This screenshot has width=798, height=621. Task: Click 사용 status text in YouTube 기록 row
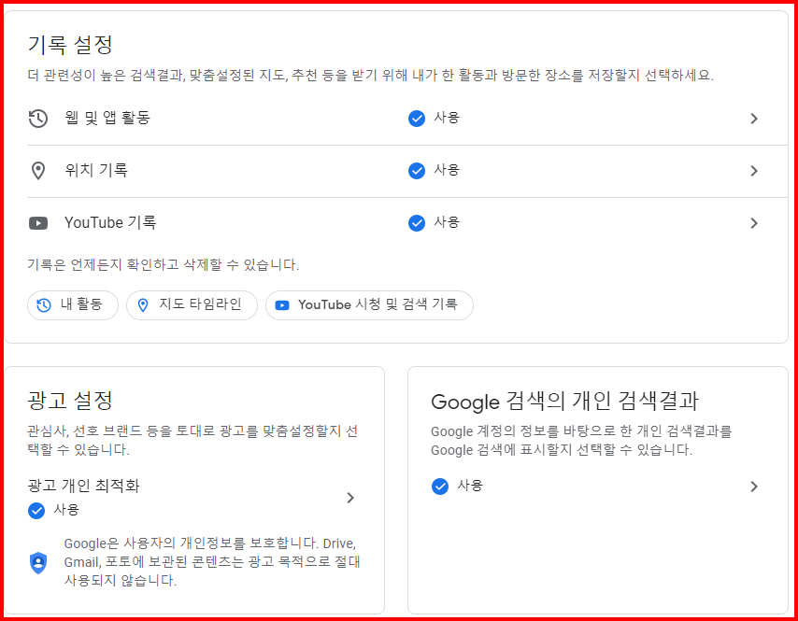pyautogui.click(x=447, y=222)
